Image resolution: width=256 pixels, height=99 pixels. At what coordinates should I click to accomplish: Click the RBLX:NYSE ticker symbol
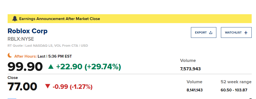tap(21, 39)
